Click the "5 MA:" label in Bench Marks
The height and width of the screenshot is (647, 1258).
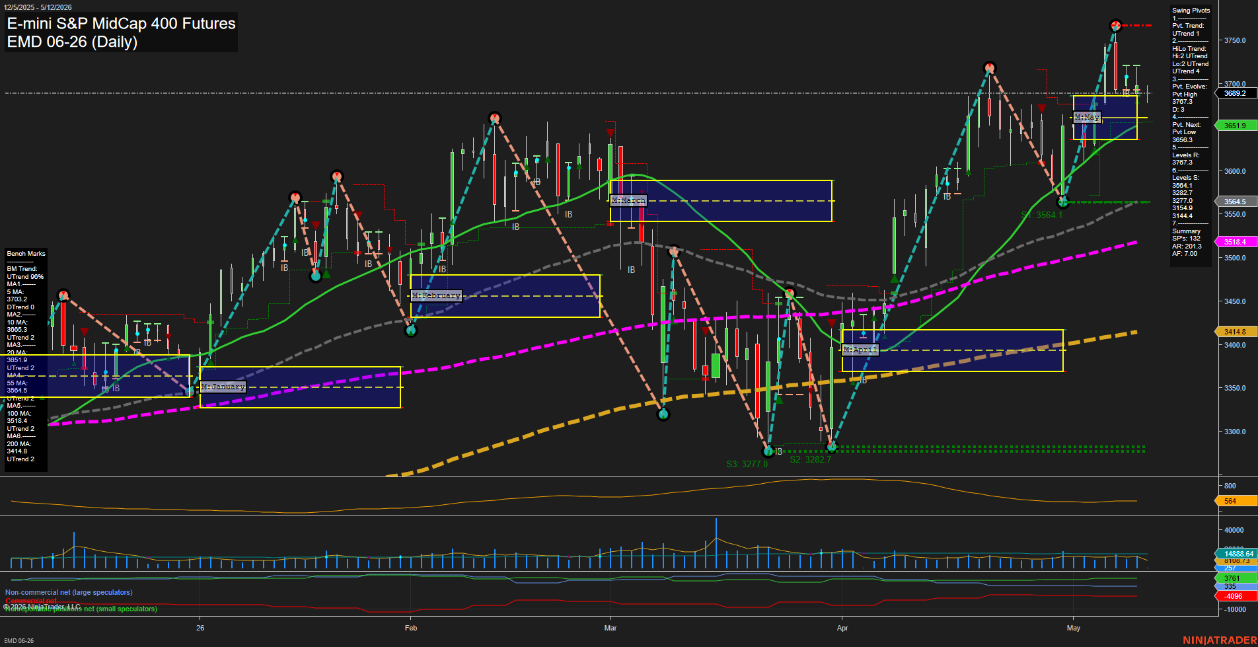[x=15, y=292]
